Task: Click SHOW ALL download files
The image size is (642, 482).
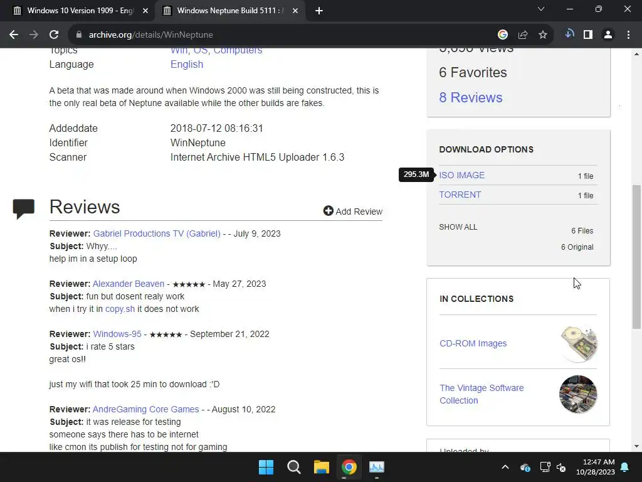Action: click(x=458, y=227)
